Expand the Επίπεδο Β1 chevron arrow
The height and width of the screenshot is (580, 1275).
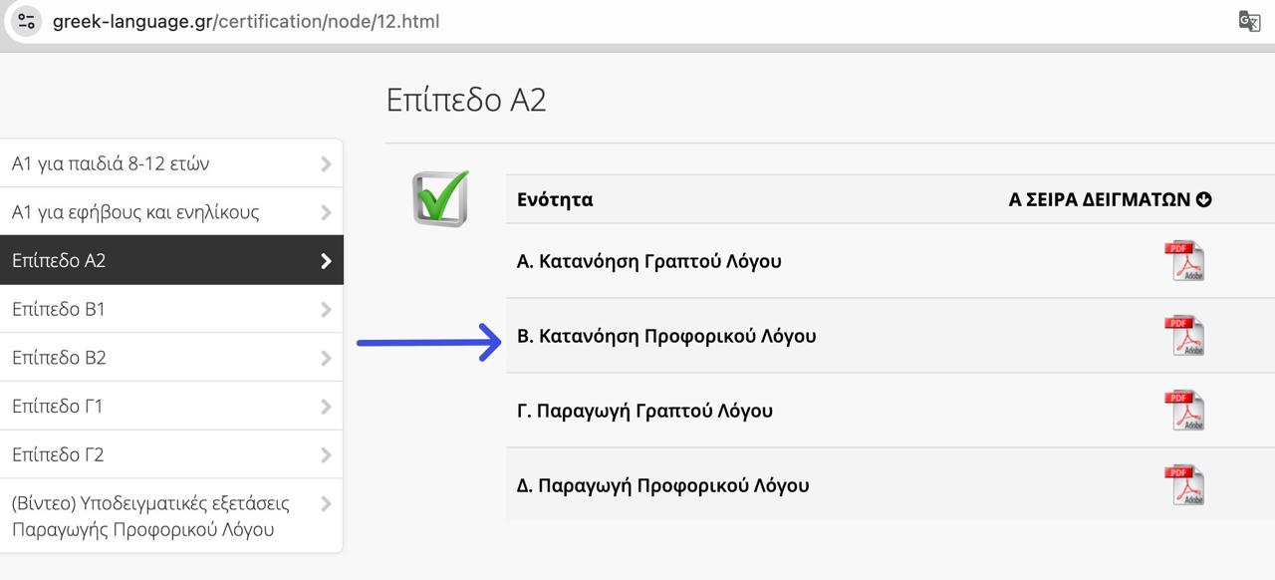pyautogui.click(x=326, y=310)
